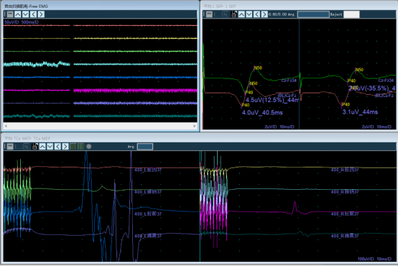The image size is (398, 266).
Task: Click the TCe MEP window title bar
Action: (x=199, y=138)
